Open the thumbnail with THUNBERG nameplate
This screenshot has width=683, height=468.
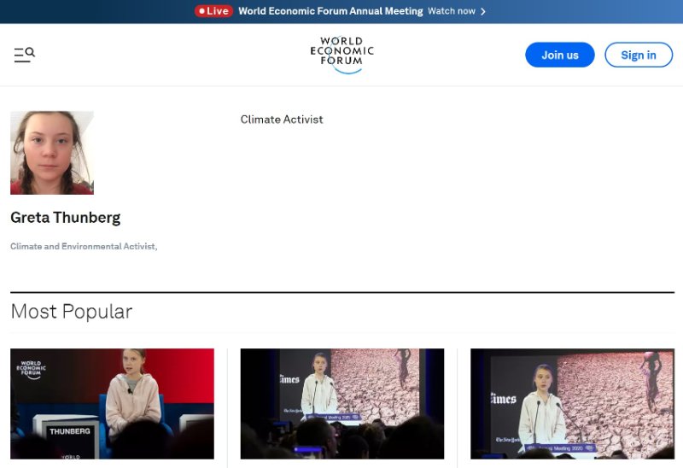(113, 403)
